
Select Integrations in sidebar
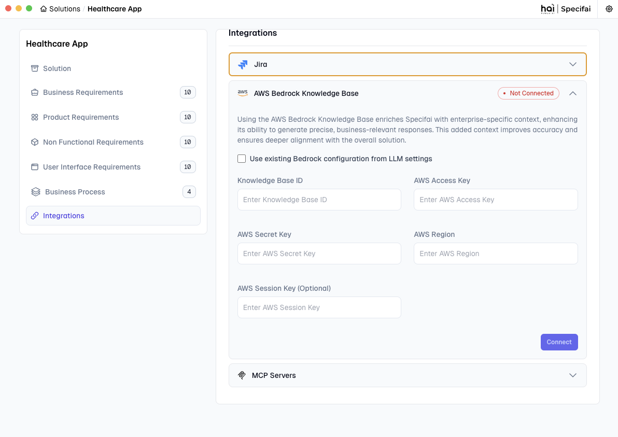pos(113,216)
